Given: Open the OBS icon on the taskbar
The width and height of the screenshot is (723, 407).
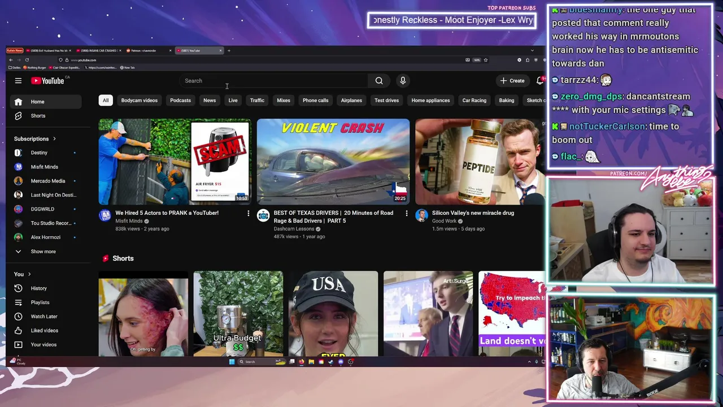Looking at the screenshot, I should point(350,362).
